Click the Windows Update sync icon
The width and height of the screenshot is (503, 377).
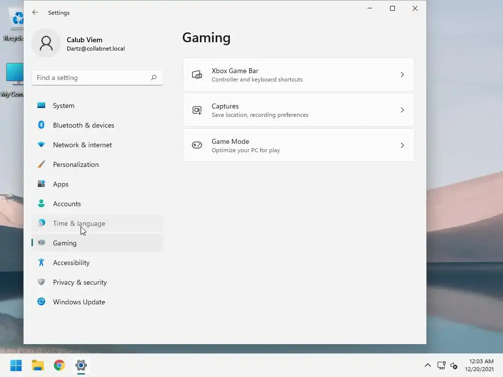coord(41,301)
